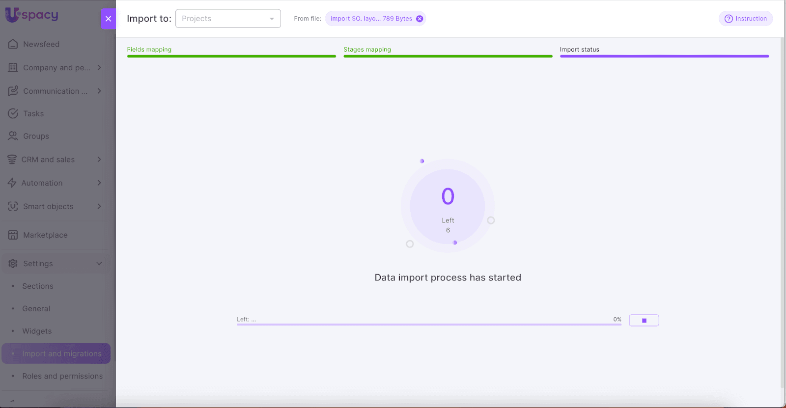Go to the Stages mapping step
Screen dimensions: 786x408
367,50
